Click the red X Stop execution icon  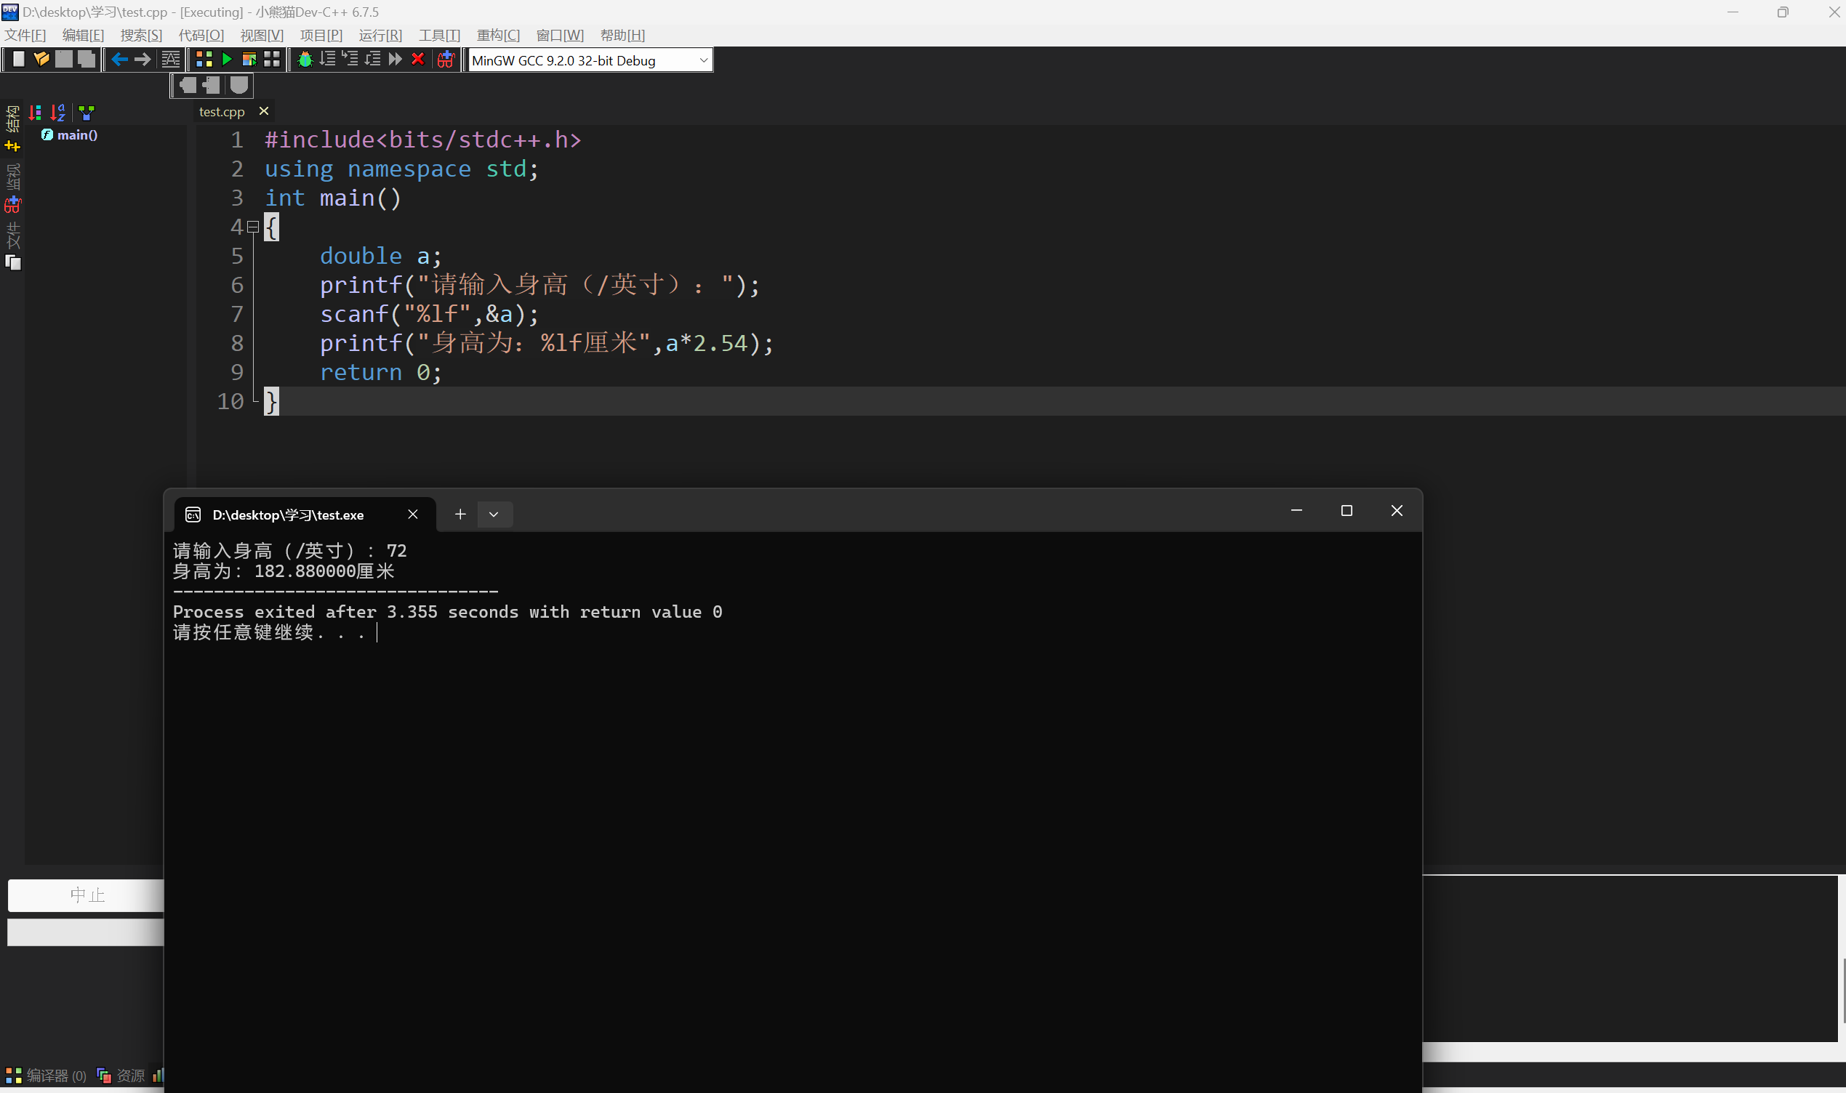(417, 60)
